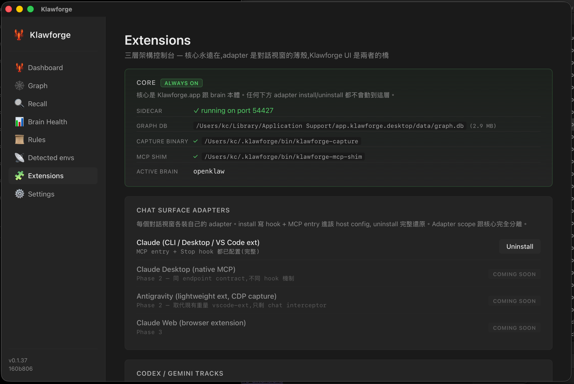This screenshot has width=574, height=384.
Task: Select Detected envs in the sidebar
Action: [x=53, y=158]
